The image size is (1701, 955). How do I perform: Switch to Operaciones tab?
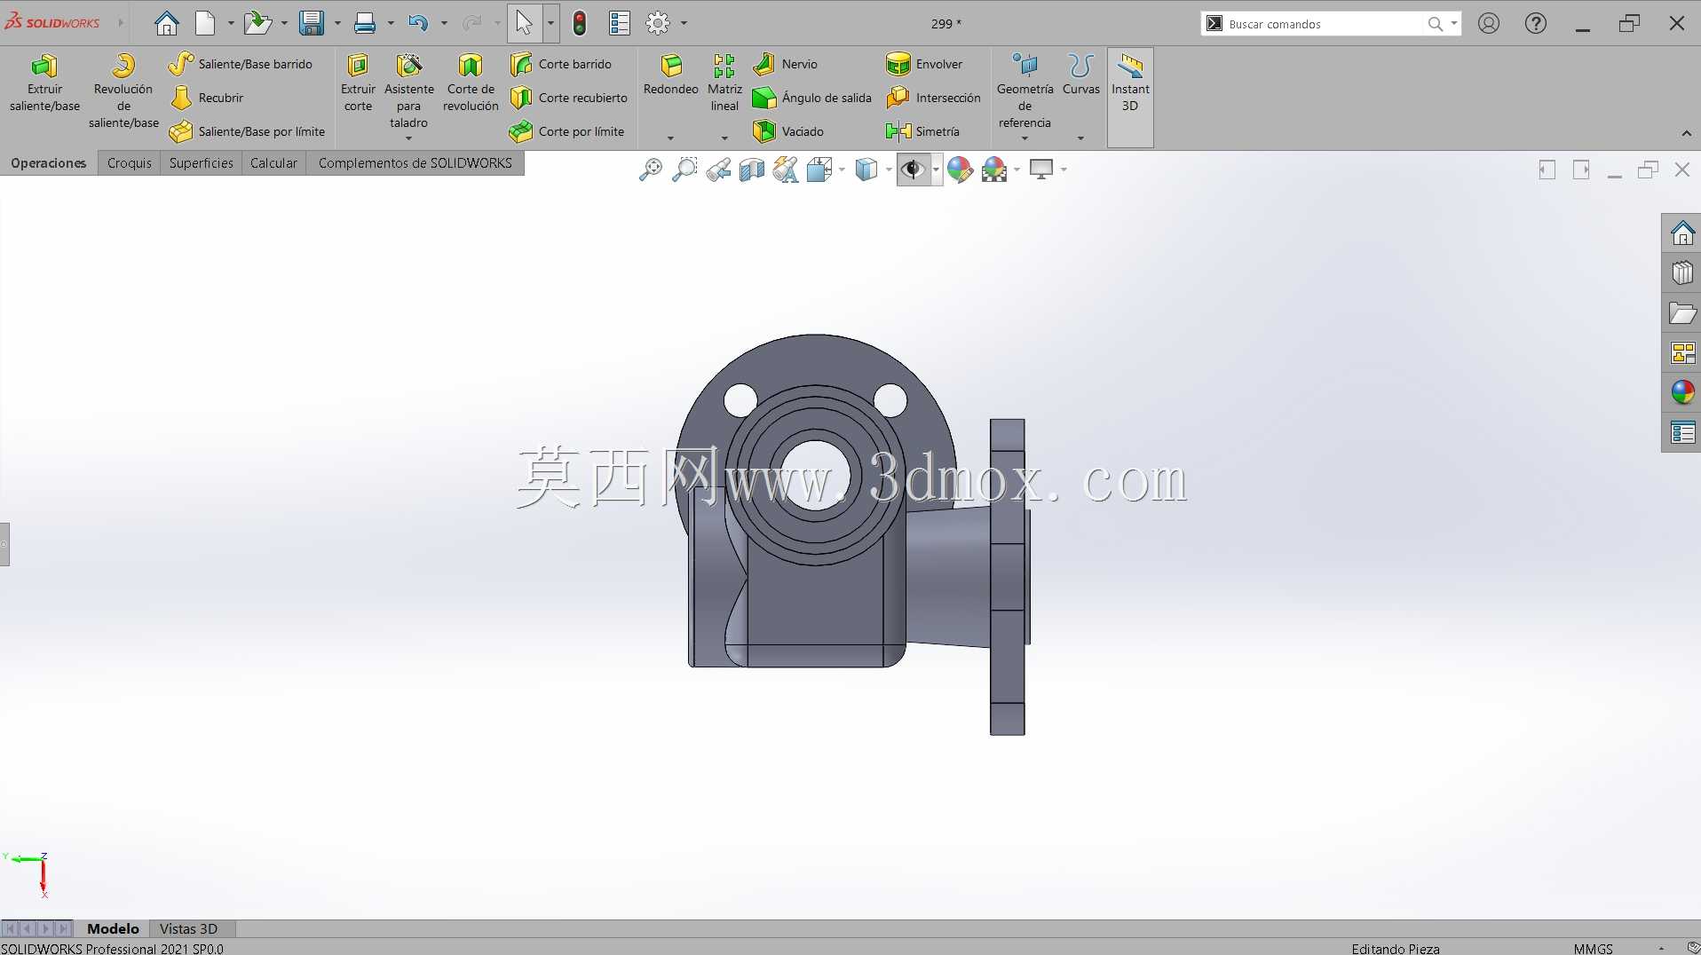[x=49, y=163]
